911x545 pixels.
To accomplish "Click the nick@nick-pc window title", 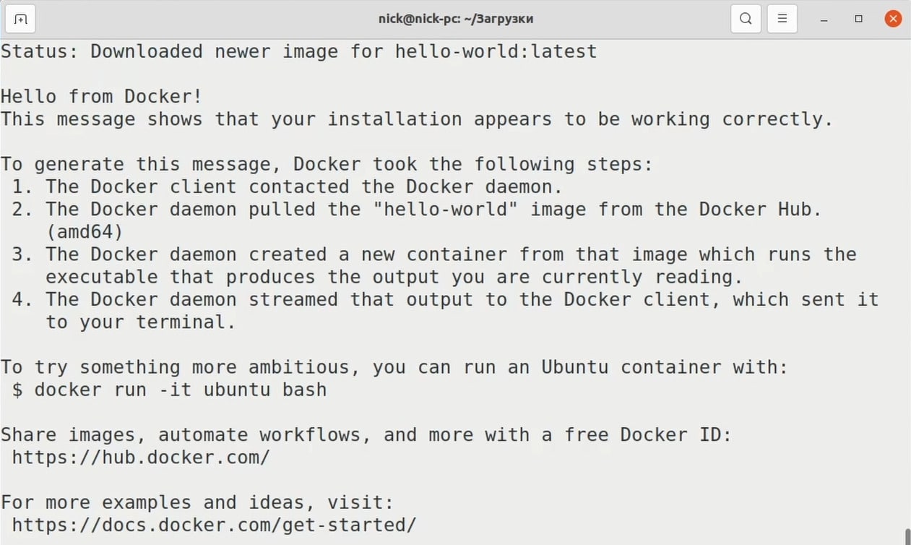I will pyautogui.click(x=456, y=19).
